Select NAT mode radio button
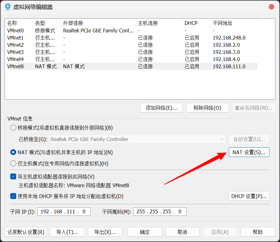Screen dimensions: 280x242 pos(13,152)
